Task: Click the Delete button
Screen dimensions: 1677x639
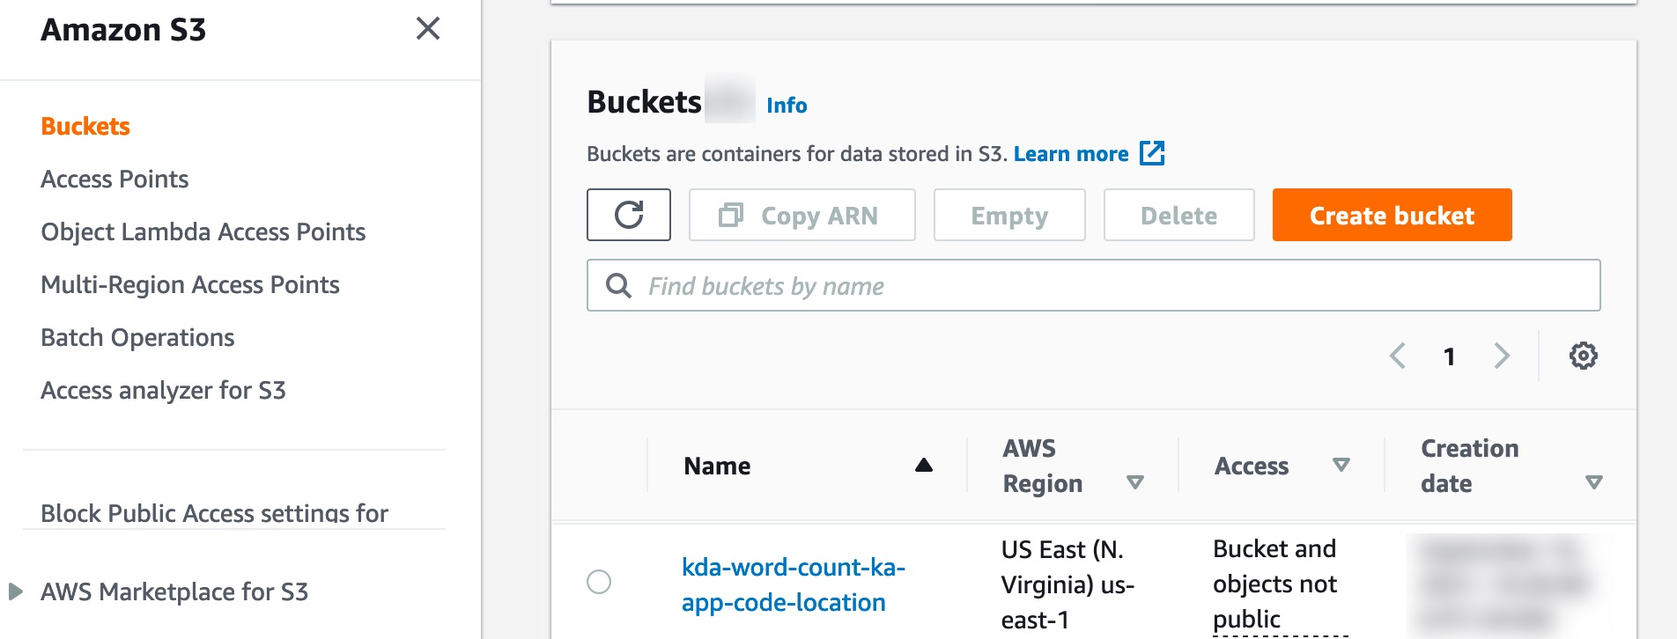Action: pos(1178,215)
